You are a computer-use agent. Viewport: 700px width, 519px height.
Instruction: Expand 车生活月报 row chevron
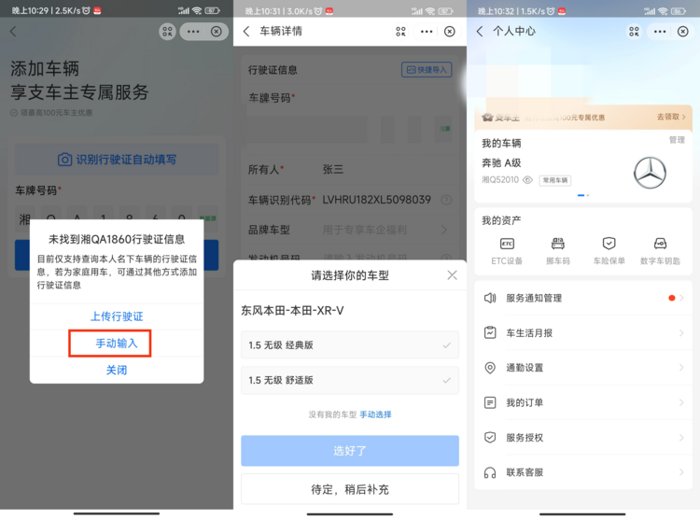point(681,332)
